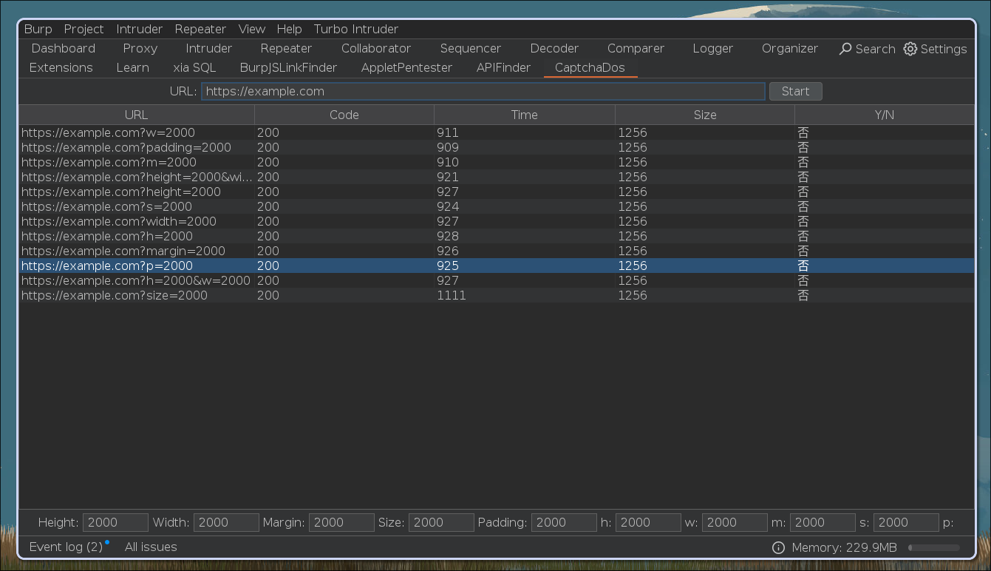
Task: Go to the Comparer tab
Action: tap(636, 48)
